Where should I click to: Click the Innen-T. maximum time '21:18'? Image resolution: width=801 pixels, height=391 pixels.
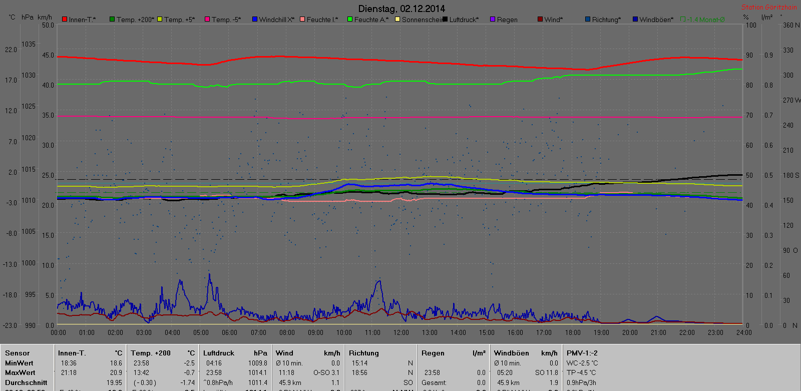point(69,372)
